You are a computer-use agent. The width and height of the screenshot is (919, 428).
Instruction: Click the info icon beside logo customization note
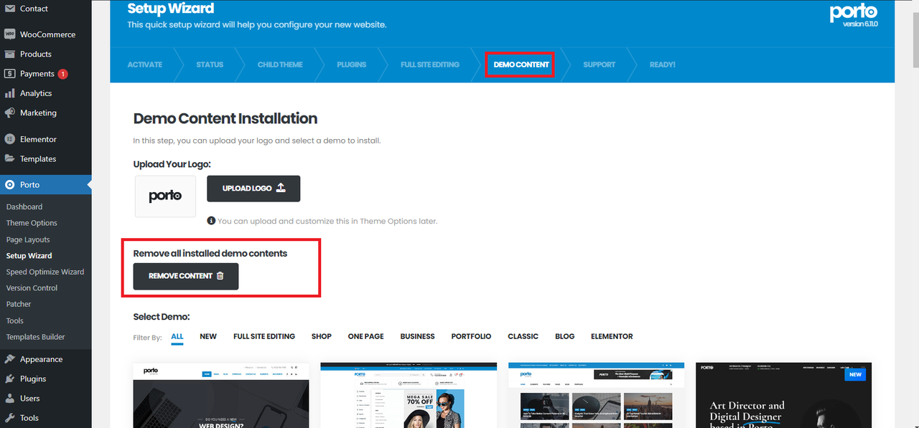(x=211, y=221)
